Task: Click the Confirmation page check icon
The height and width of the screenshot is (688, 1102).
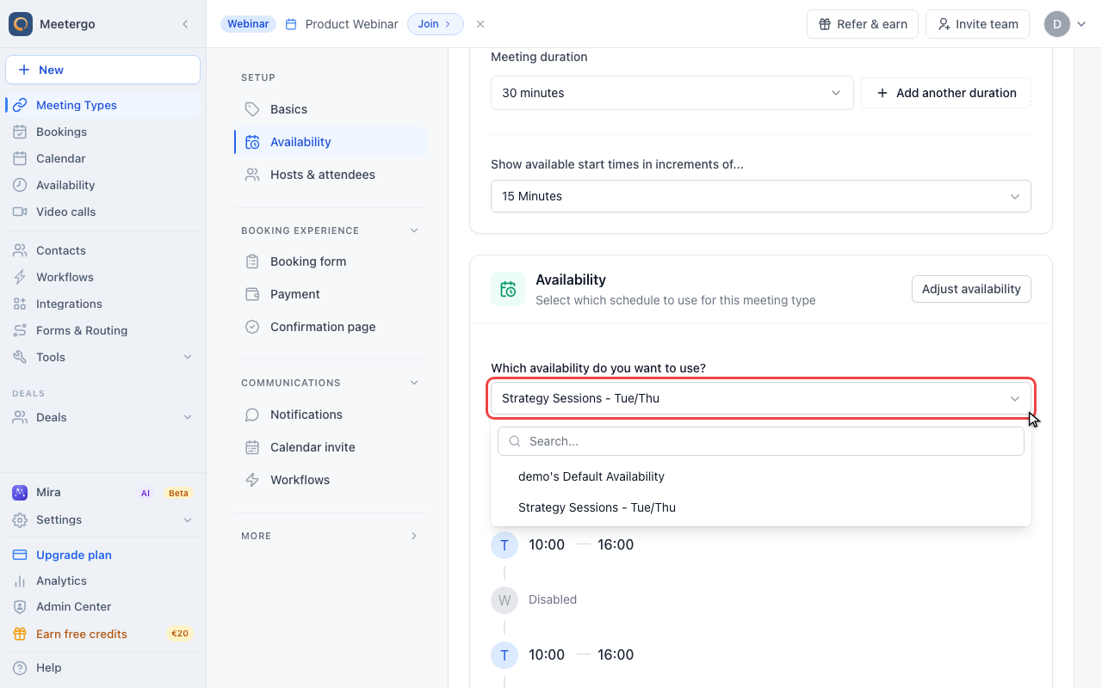Action: pos(252,327)
